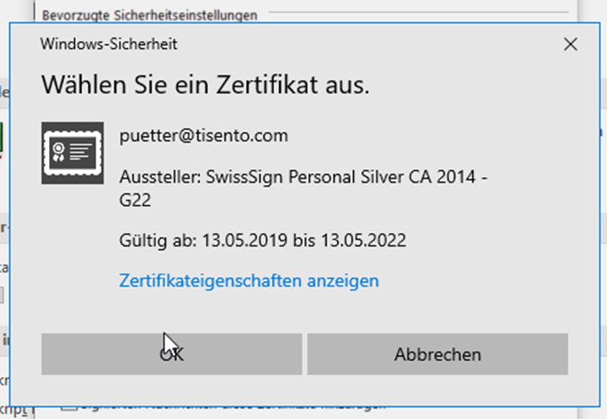607x419 pixels.
Task: Confirm certificate selection with OK
Action: click(172, 354)
